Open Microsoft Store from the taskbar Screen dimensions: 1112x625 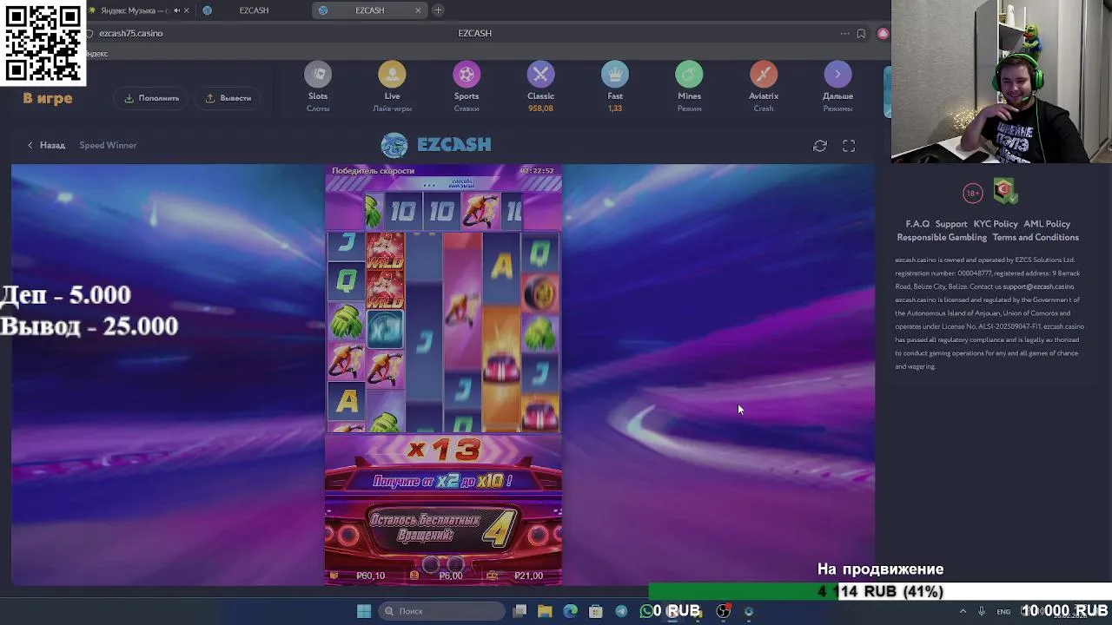pos(595,611)
